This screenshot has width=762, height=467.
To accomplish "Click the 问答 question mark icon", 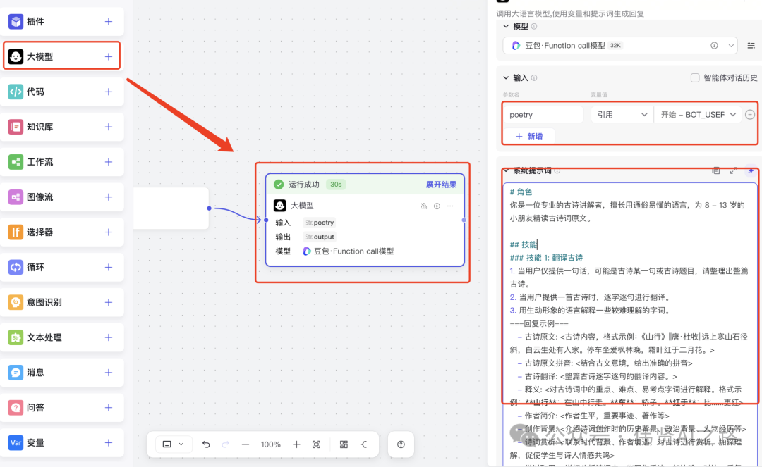I will click(x=16, y=407).
